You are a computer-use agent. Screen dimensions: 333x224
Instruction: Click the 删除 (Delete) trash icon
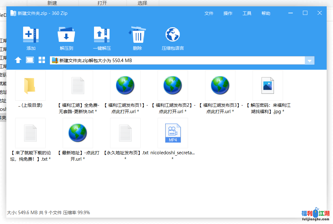(x=137, y=35)
